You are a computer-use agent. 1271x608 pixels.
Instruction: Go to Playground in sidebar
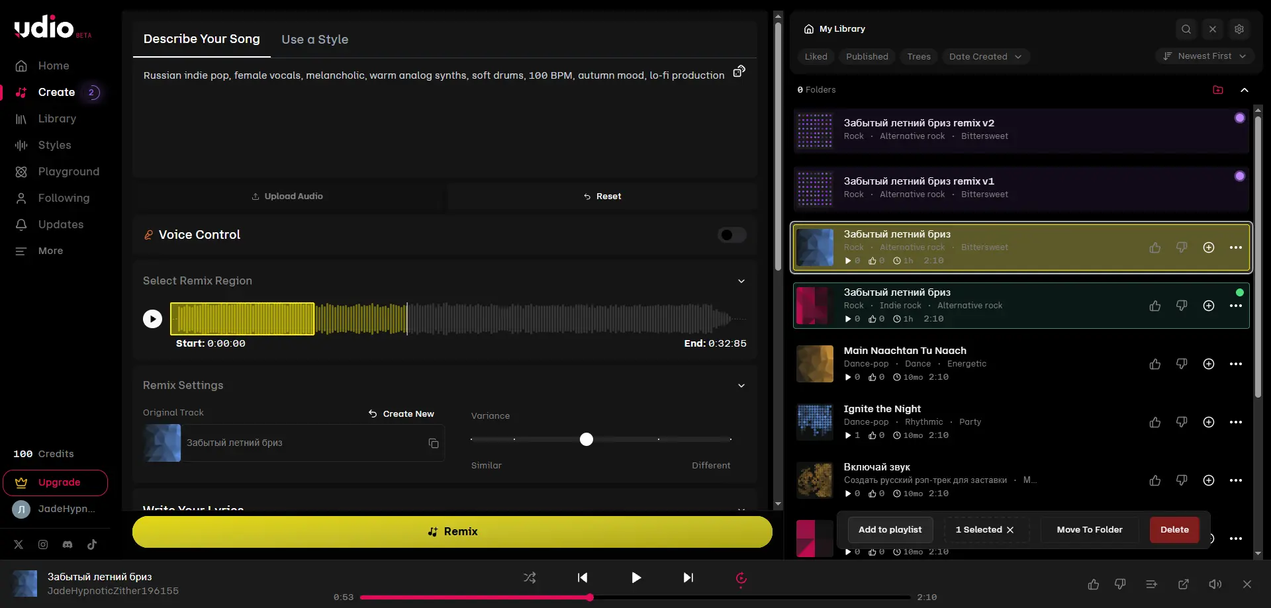57,171
